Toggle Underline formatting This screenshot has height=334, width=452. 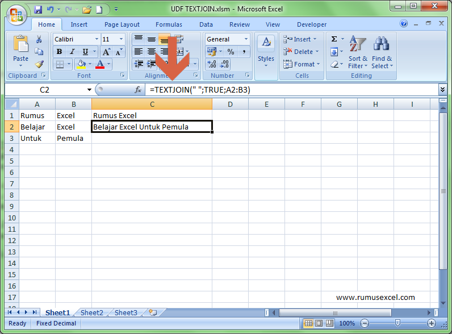click(x=85, y=52)
